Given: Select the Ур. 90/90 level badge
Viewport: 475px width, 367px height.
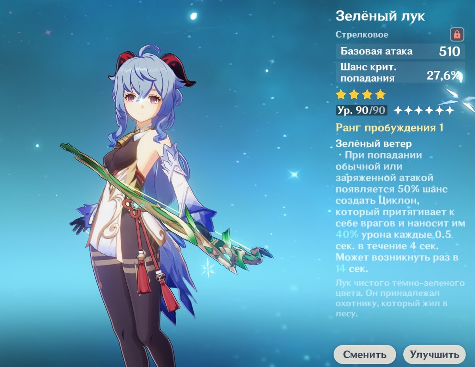Looking at the screenshot, I should (x=361, y=110).
